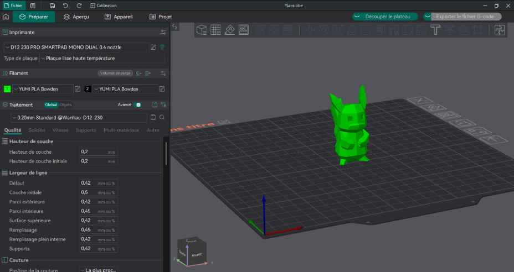Image resolution: width=514 pixels, height=272 pixels.
Task: Click the Couche initiale width field
Action: [x=99, y=192]
